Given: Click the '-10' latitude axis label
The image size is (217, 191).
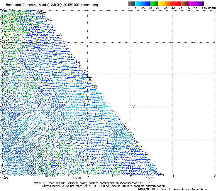Looking at the screenshot, I should pos(3,10).
